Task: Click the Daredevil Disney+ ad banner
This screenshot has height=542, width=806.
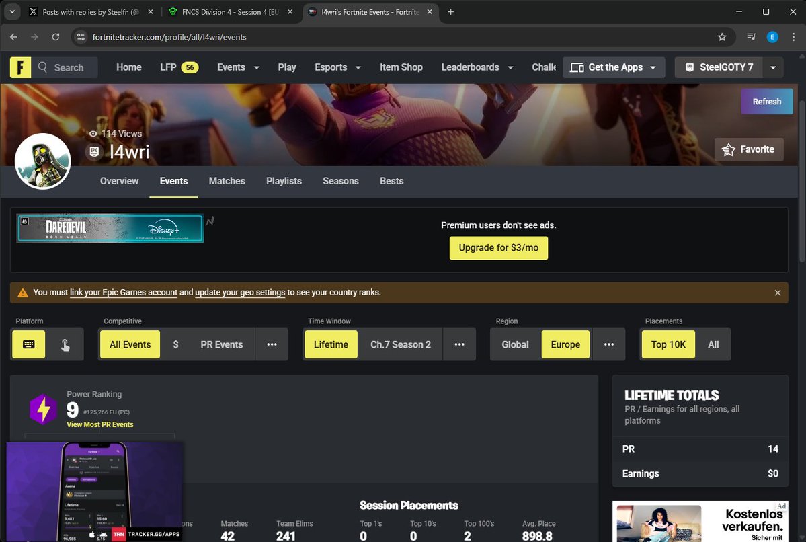Action: pos(110,229)
